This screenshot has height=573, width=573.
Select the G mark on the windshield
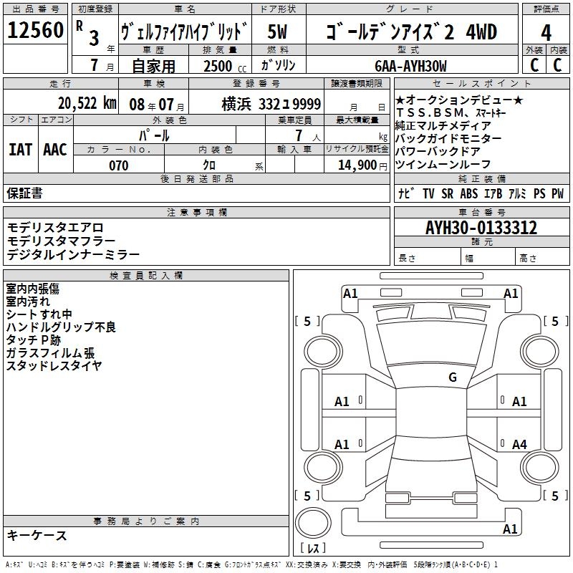click(453, 377)
